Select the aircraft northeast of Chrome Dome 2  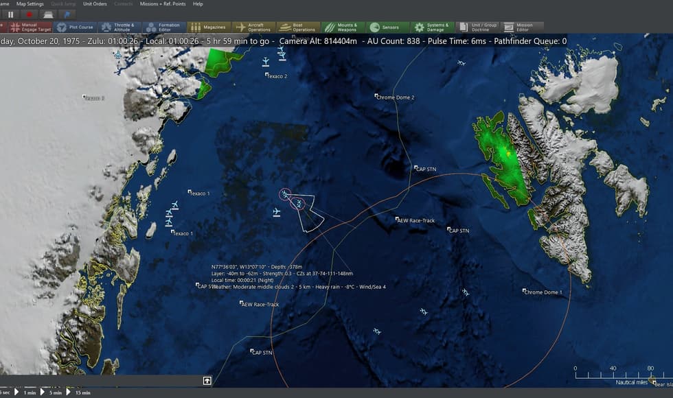click(461, 63)
